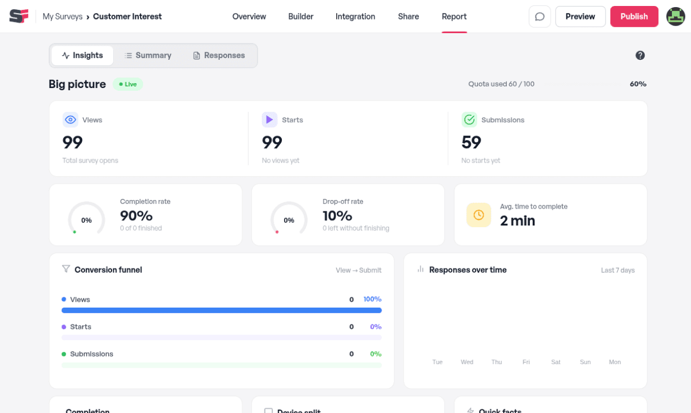Screen dimensions: 691x413
Task: Click the 'Thu' chart axis label
Action: pyautogui.click(x=497, y=362)
